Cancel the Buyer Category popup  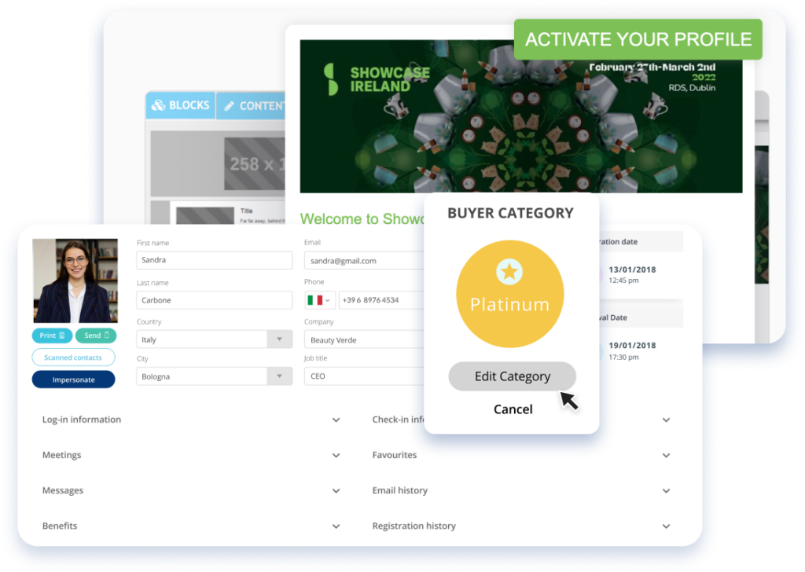[x=513, y=409]
